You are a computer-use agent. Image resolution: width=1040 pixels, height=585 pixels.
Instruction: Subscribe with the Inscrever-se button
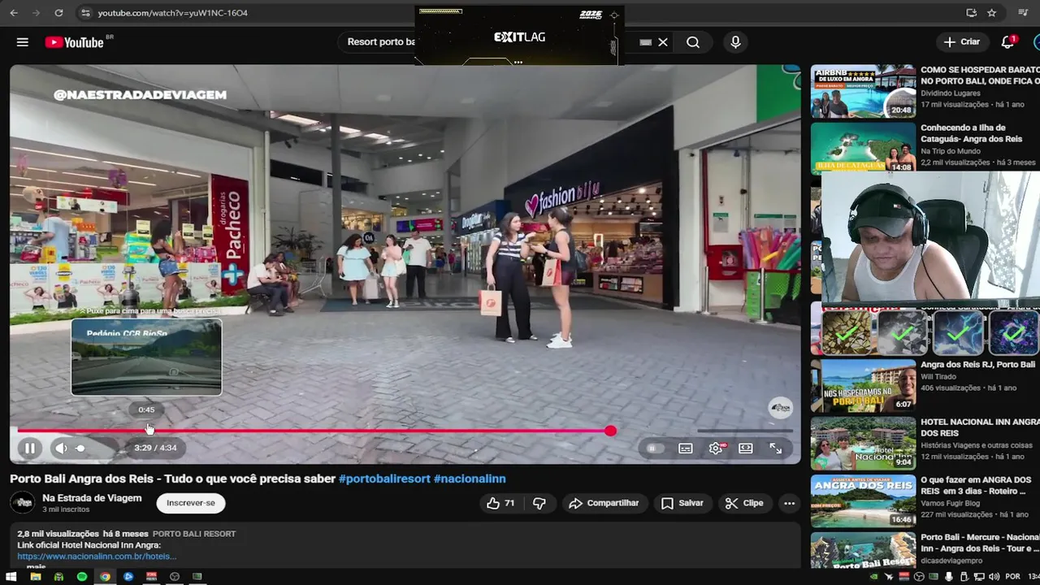pos(191,503)
